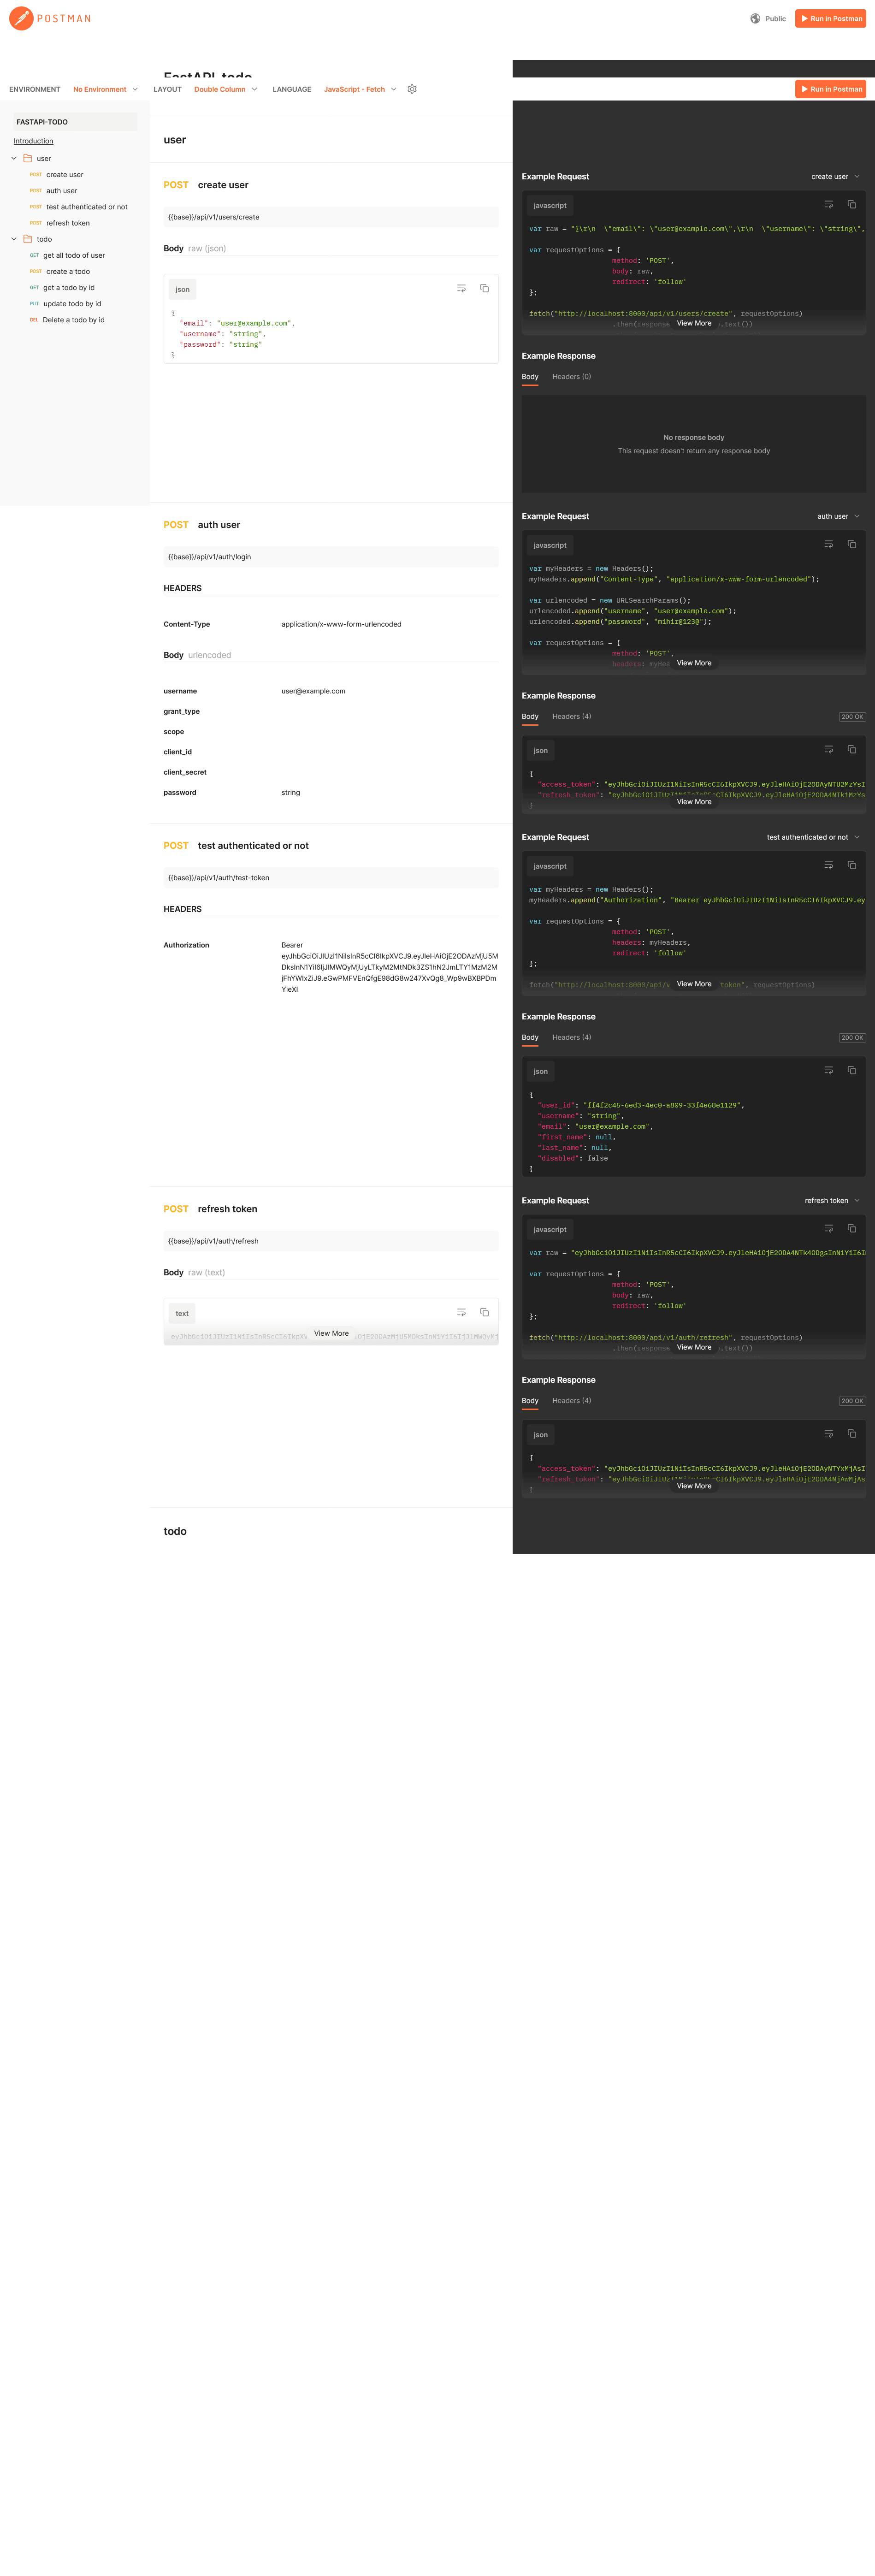
Task: Open the No Environment dropdown
Action: [x=105, y=89]
